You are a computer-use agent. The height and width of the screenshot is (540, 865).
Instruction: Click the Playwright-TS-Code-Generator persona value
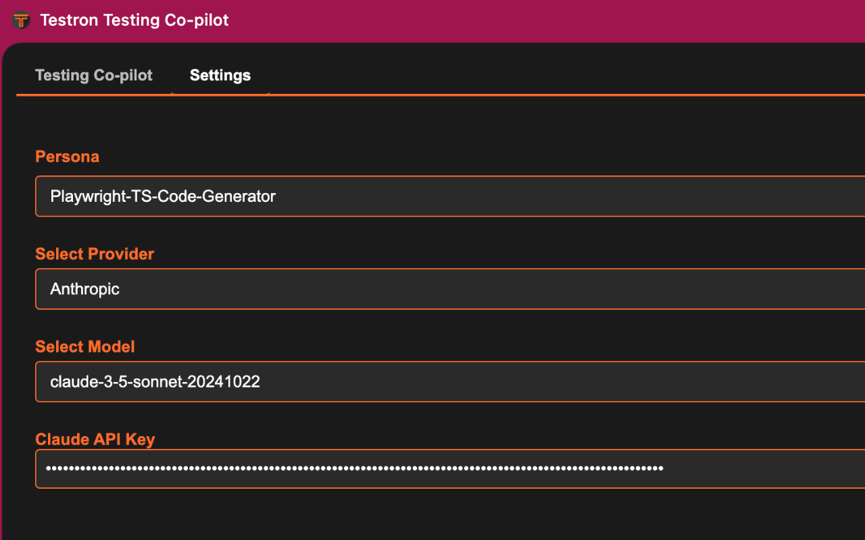[x=163, y=196]
